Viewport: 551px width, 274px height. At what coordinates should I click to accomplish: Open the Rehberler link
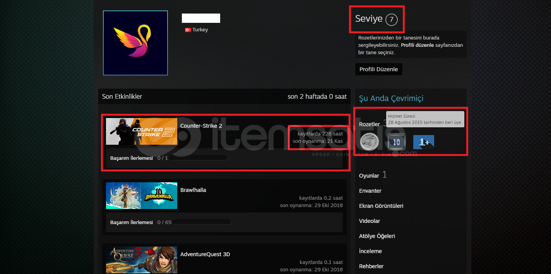[371, 266]
